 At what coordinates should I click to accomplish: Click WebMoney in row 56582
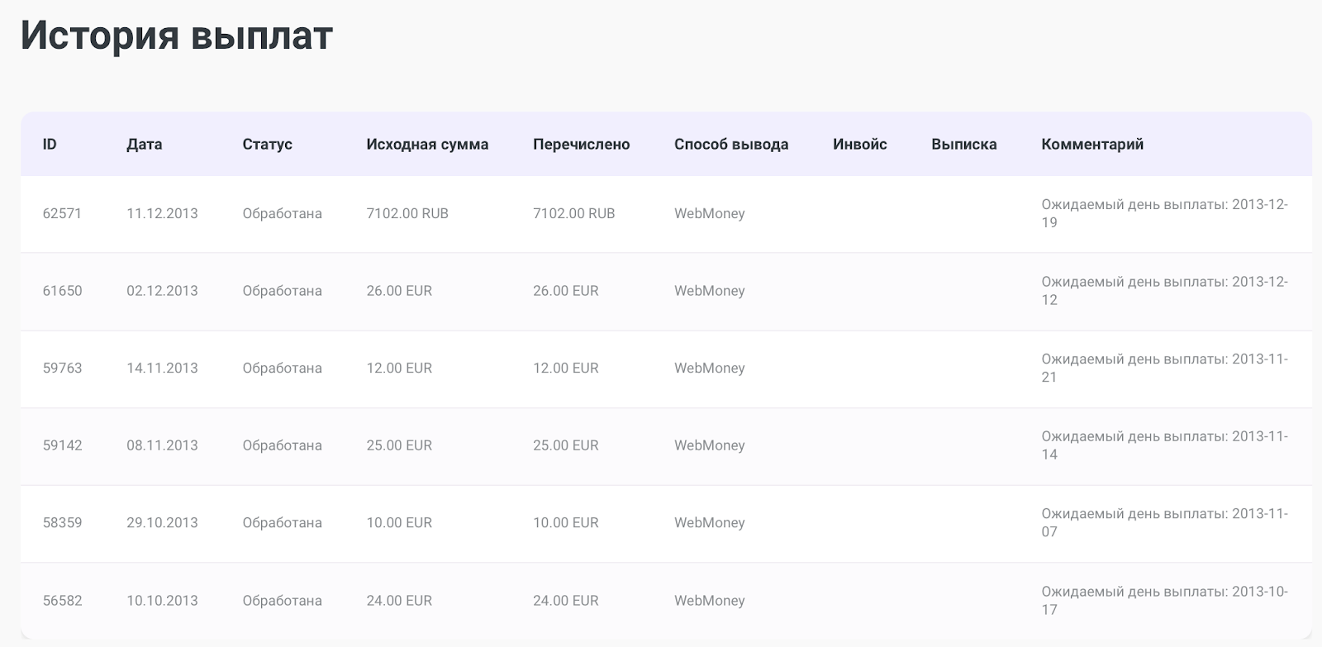pos(710,601)
